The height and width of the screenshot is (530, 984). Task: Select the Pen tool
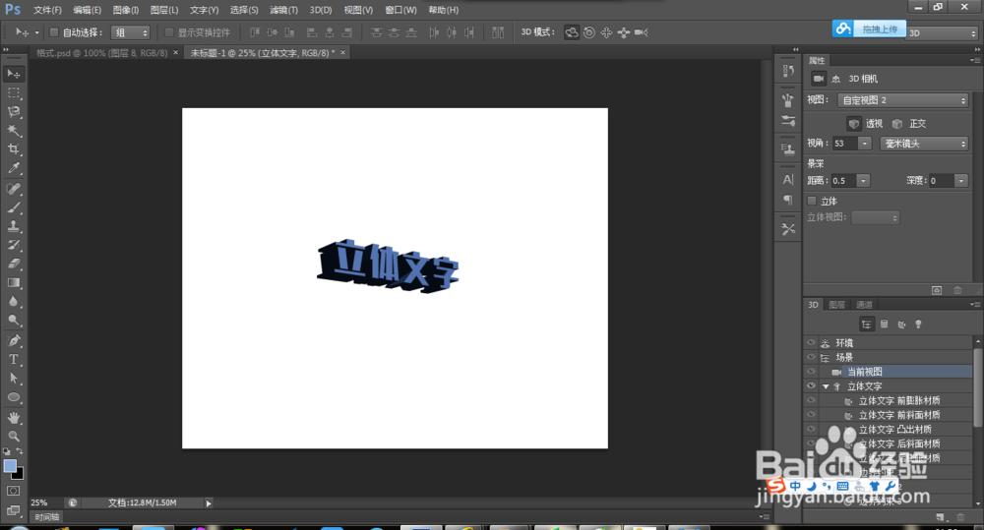click(x=13, y=340)
